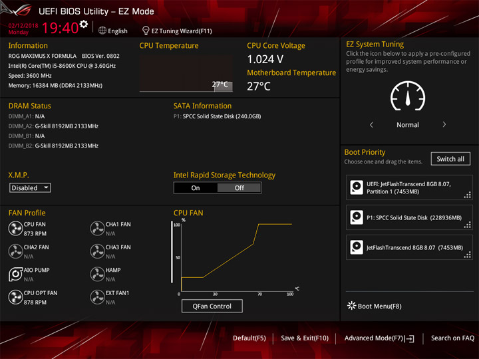Turn Intel Rapid Storage Technology Off
The width and height of the screenshot is (479, 359).
pos(239,187)
